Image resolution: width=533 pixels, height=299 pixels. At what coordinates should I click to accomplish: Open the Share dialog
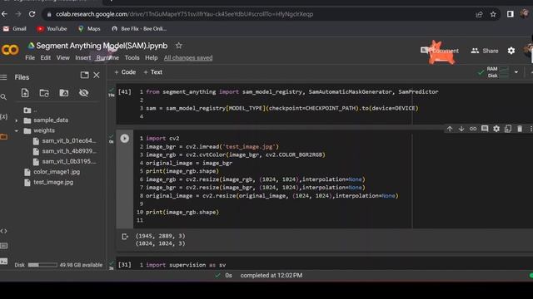tap(485, 51)
